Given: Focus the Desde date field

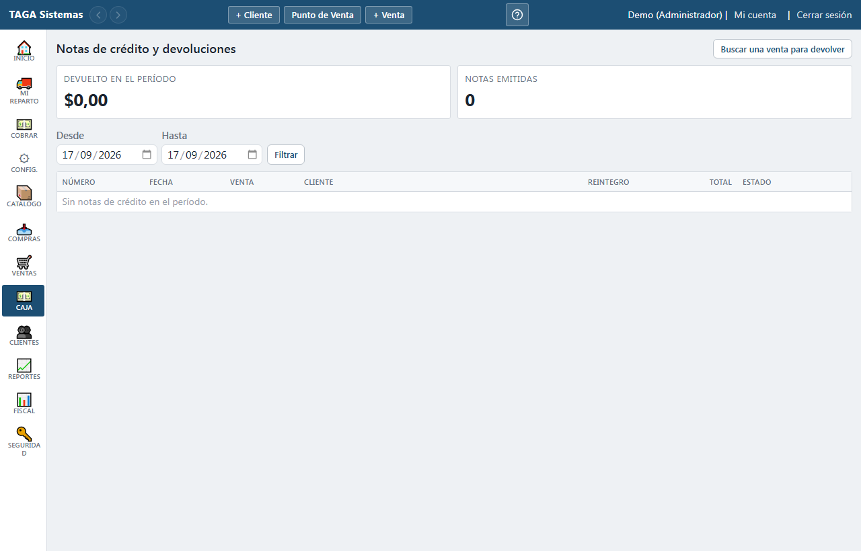Looking at the screenshot, I should [x=107, y=155].
